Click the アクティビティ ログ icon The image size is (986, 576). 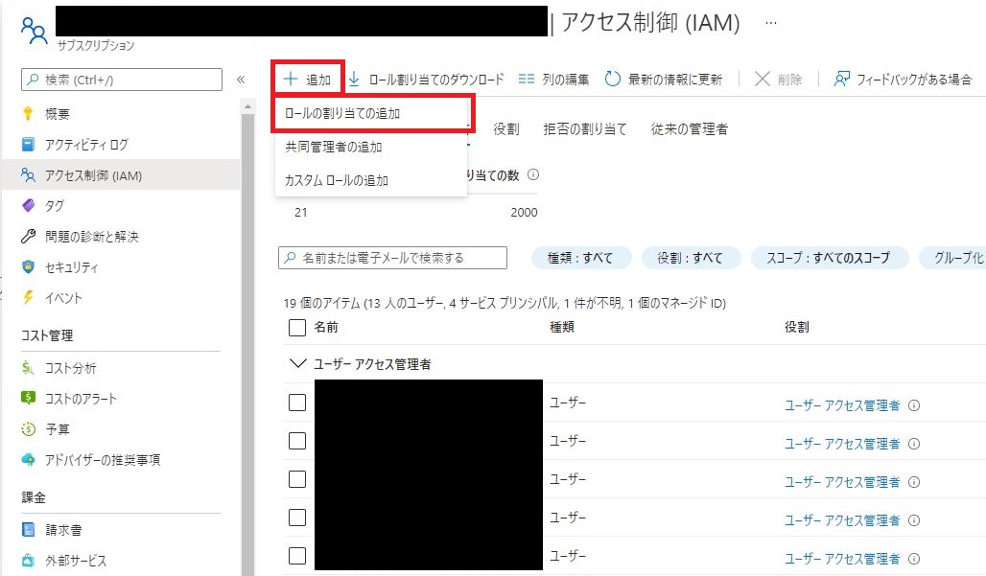(x=29, y=145)
